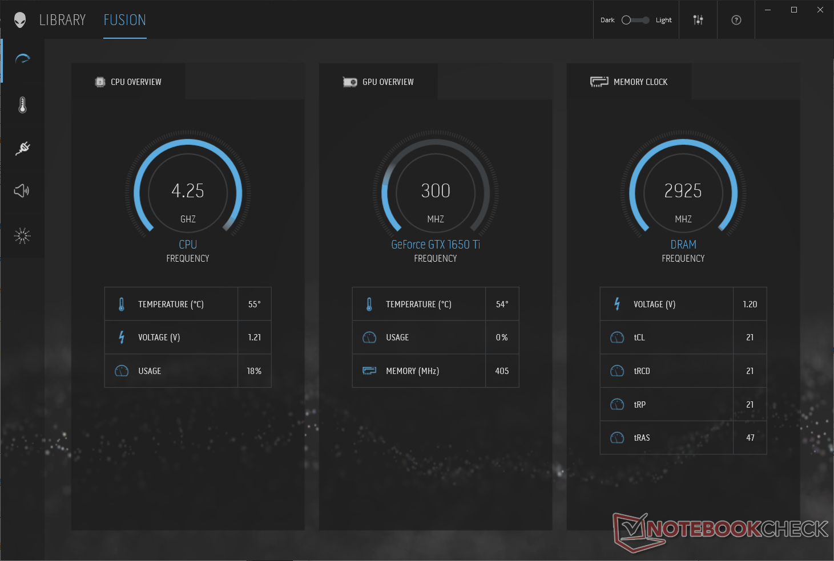This screenshot has height=561, width=834.
Task: Open the settings sliders icon
Action: click(x=698, y=20)
